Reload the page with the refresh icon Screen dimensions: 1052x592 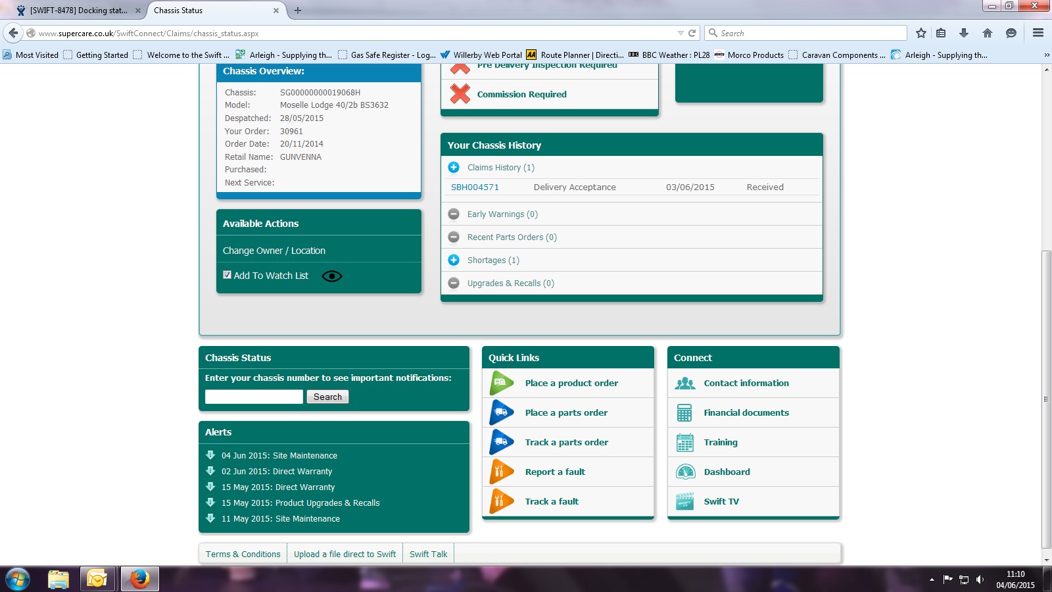click(x=692, y=33)
